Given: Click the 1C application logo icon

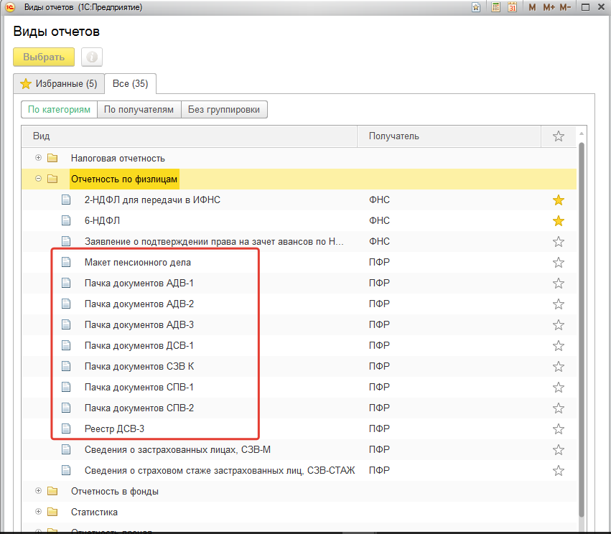Looking at the screenshot, I should tap(10, 7).
